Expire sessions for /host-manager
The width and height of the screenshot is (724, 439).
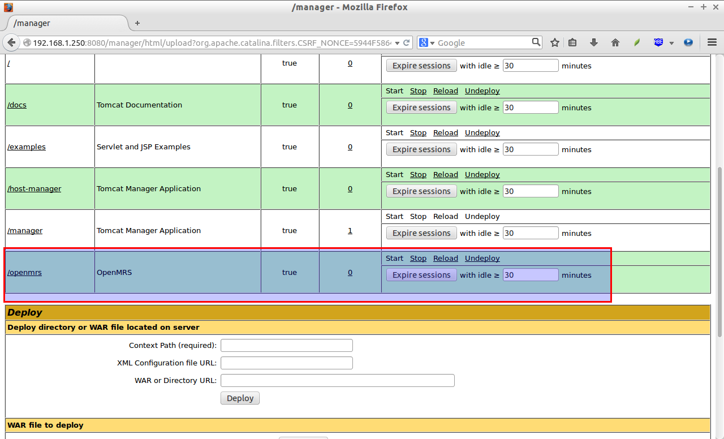click(421, 191)
